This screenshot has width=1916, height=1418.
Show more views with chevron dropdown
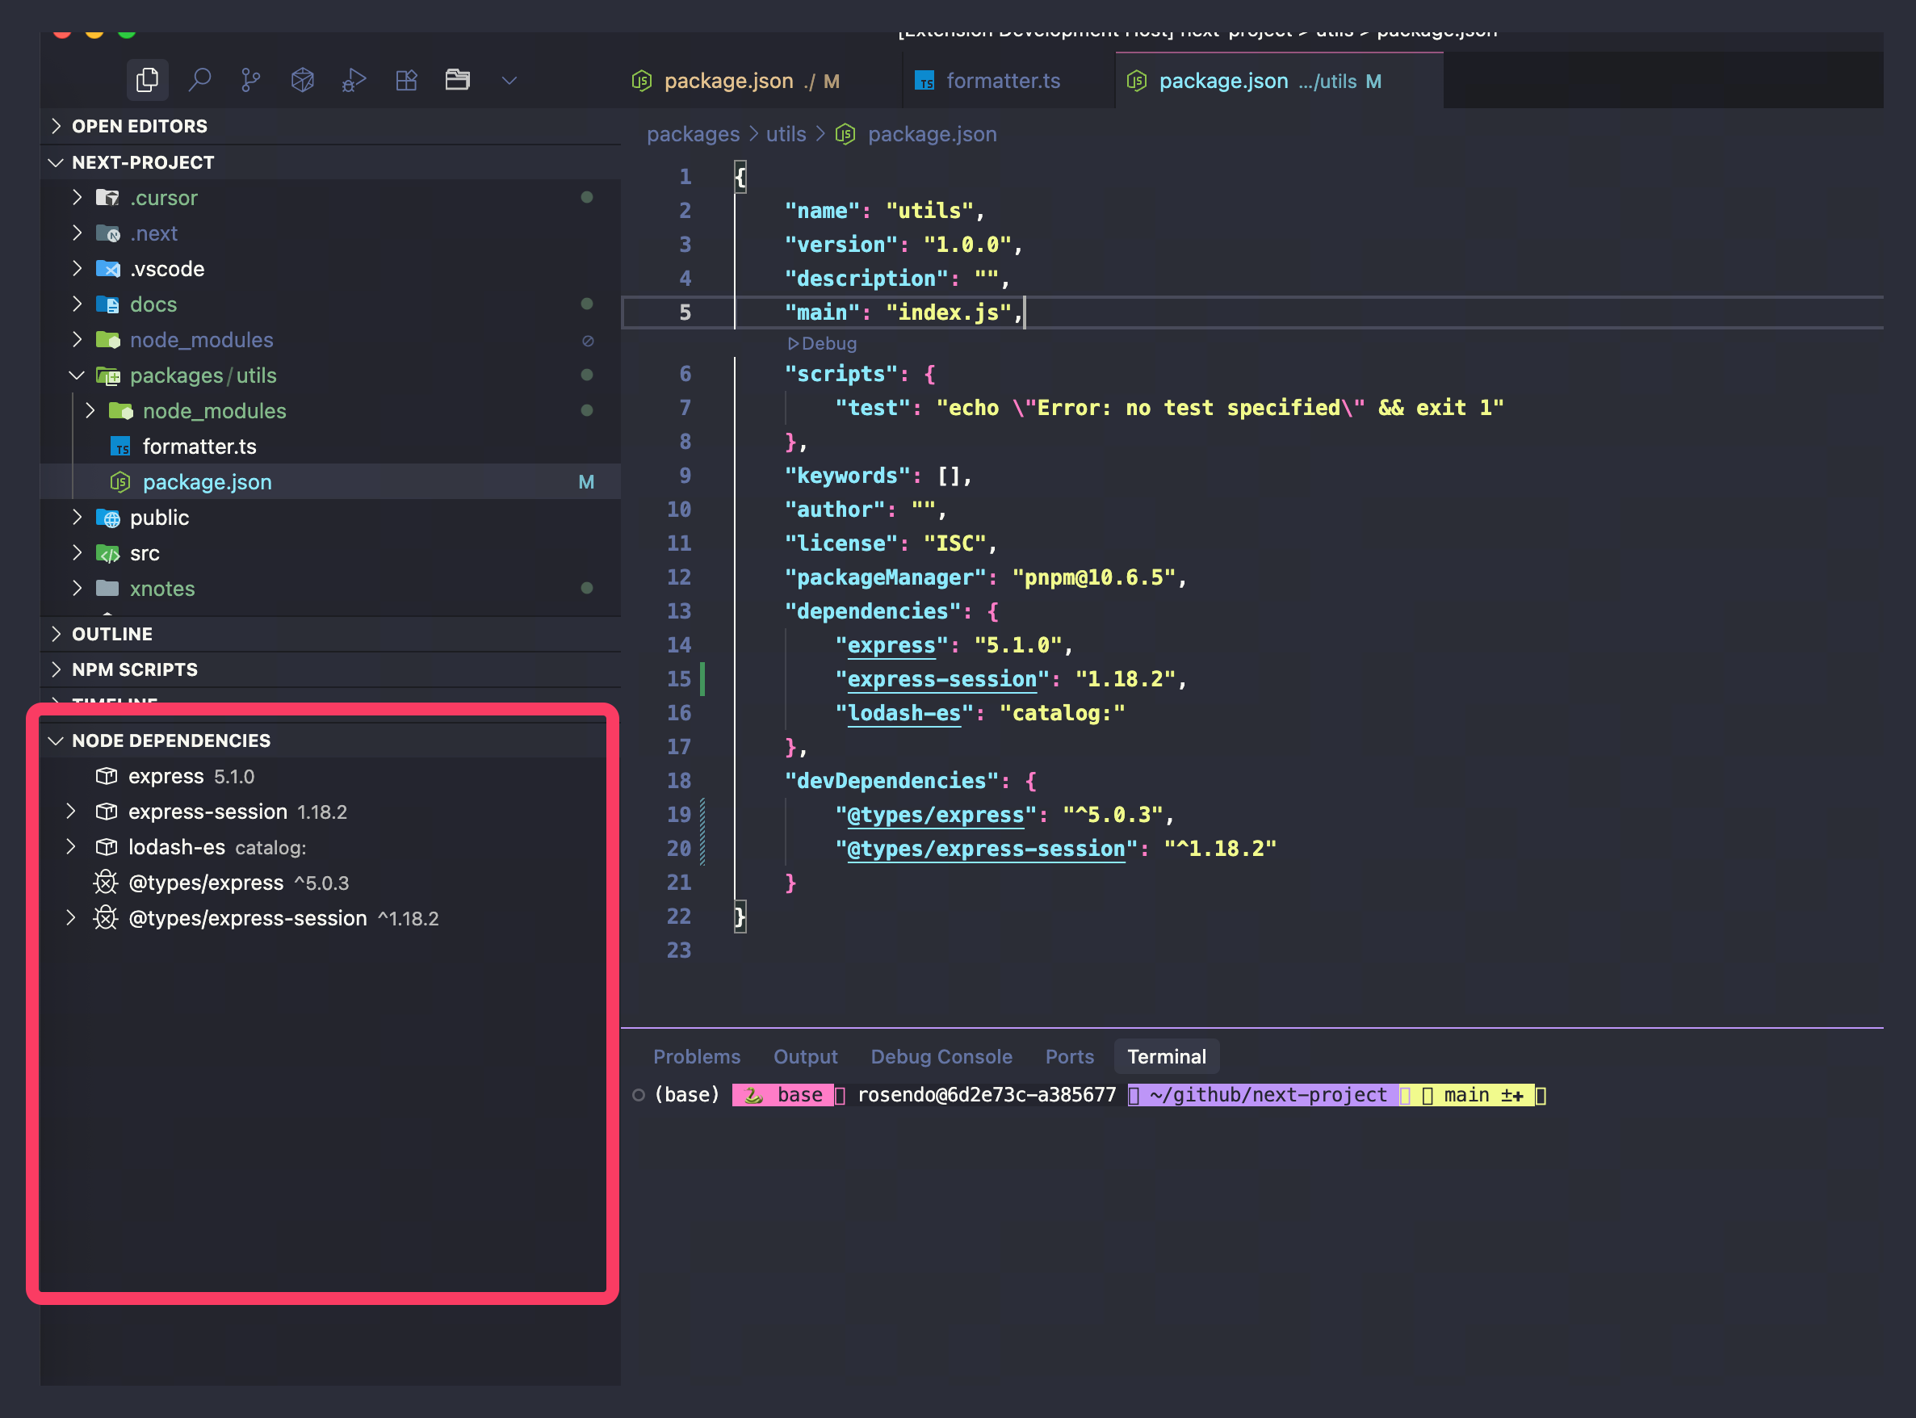pos(509,81)
